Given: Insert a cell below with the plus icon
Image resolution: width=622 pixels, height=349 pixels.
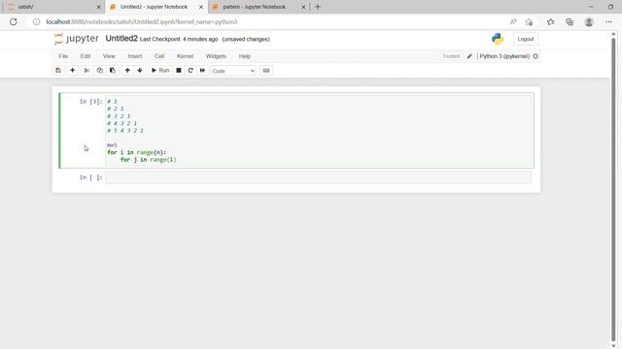Looking at the screenshot, I should coord(72,71).
